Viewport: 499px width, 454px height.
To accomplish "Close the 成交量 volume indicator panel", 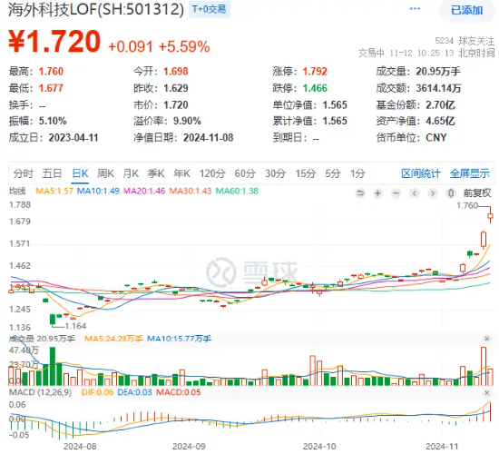I will (486, 339).
